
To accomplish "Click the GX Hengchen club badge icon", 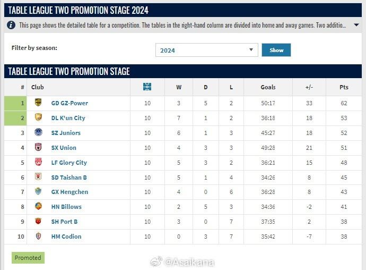I will (x=38, y=192).
